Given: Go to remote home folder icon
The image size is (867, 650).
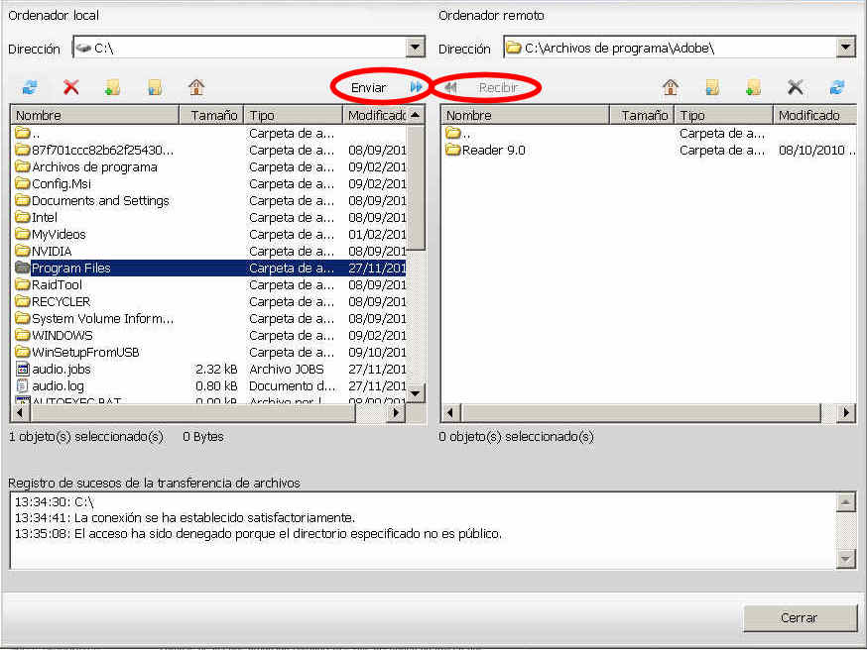Looking at the screenshot, I should 671,87.
